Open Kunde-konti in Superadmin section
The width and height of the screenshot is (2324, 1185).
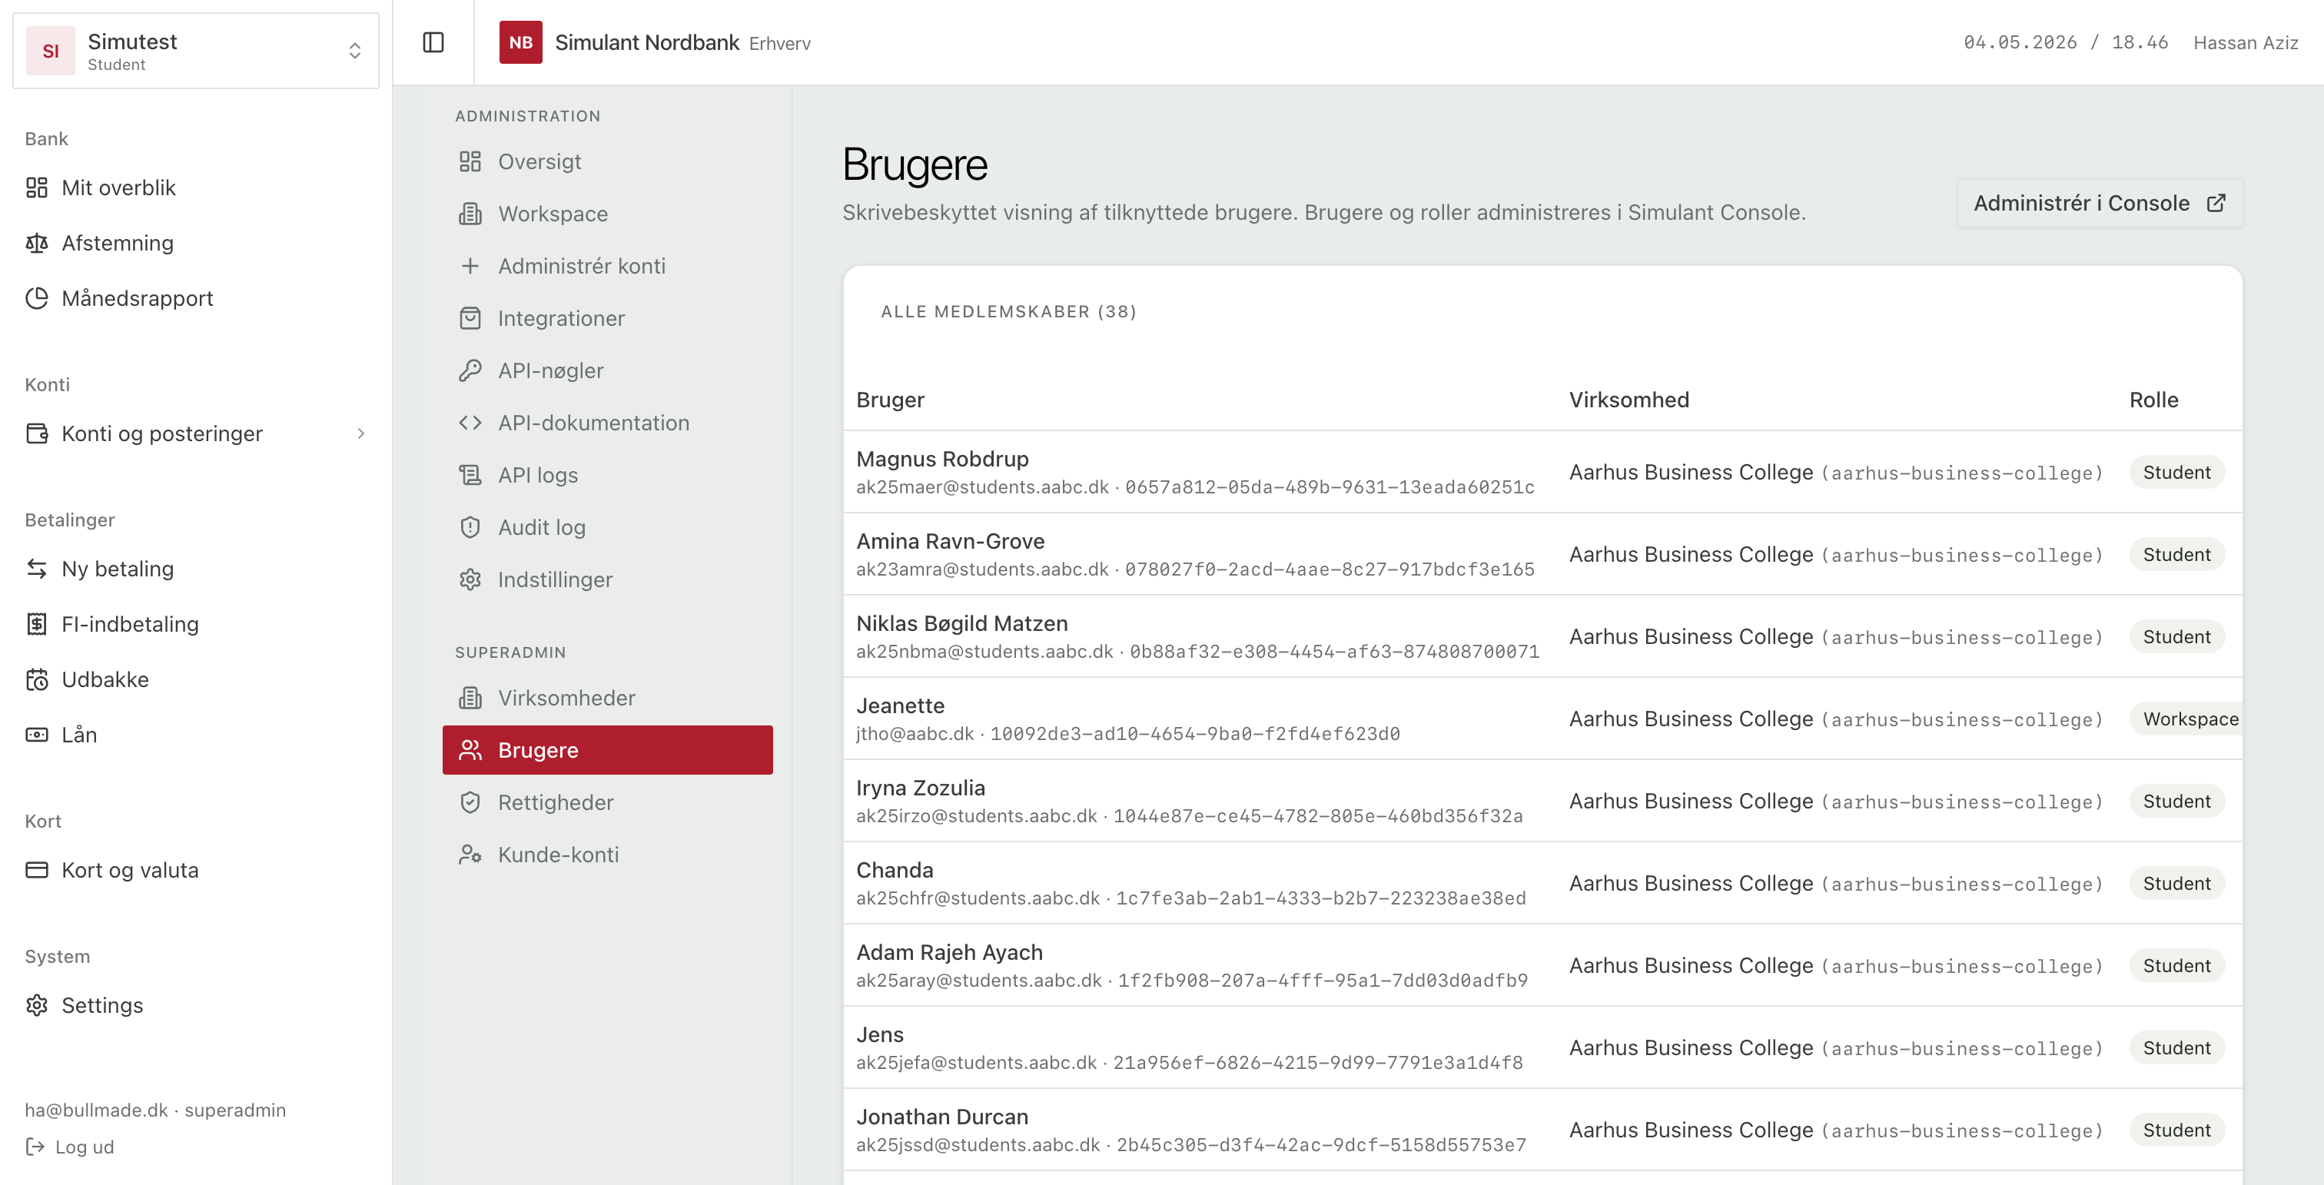pos(607,855)
